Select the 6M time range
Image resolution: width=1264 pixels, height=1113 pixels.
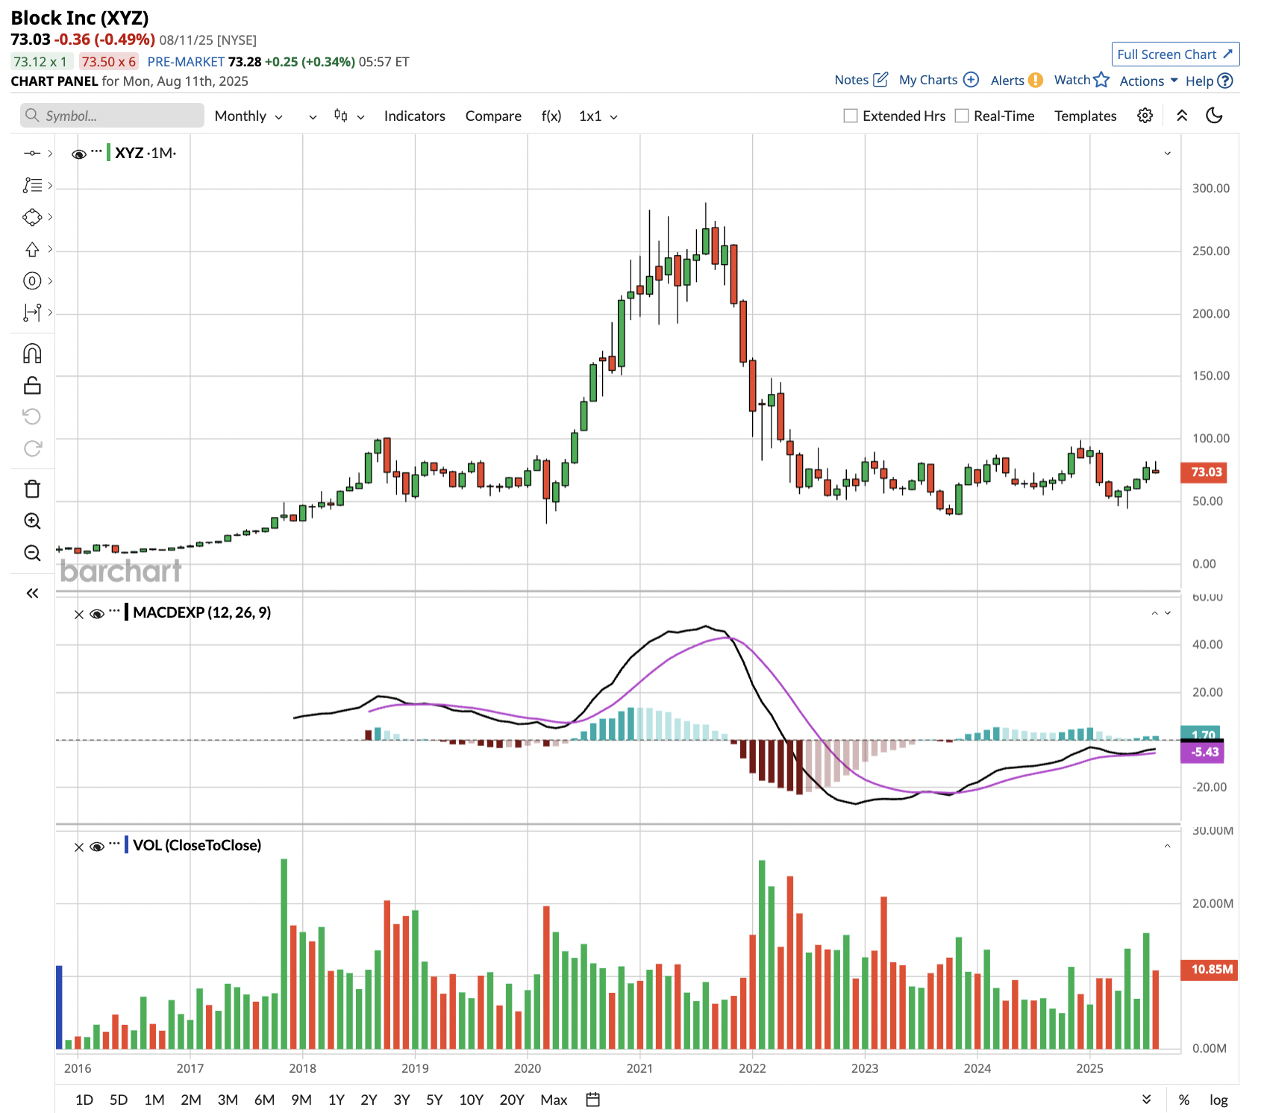[264, 1100]
